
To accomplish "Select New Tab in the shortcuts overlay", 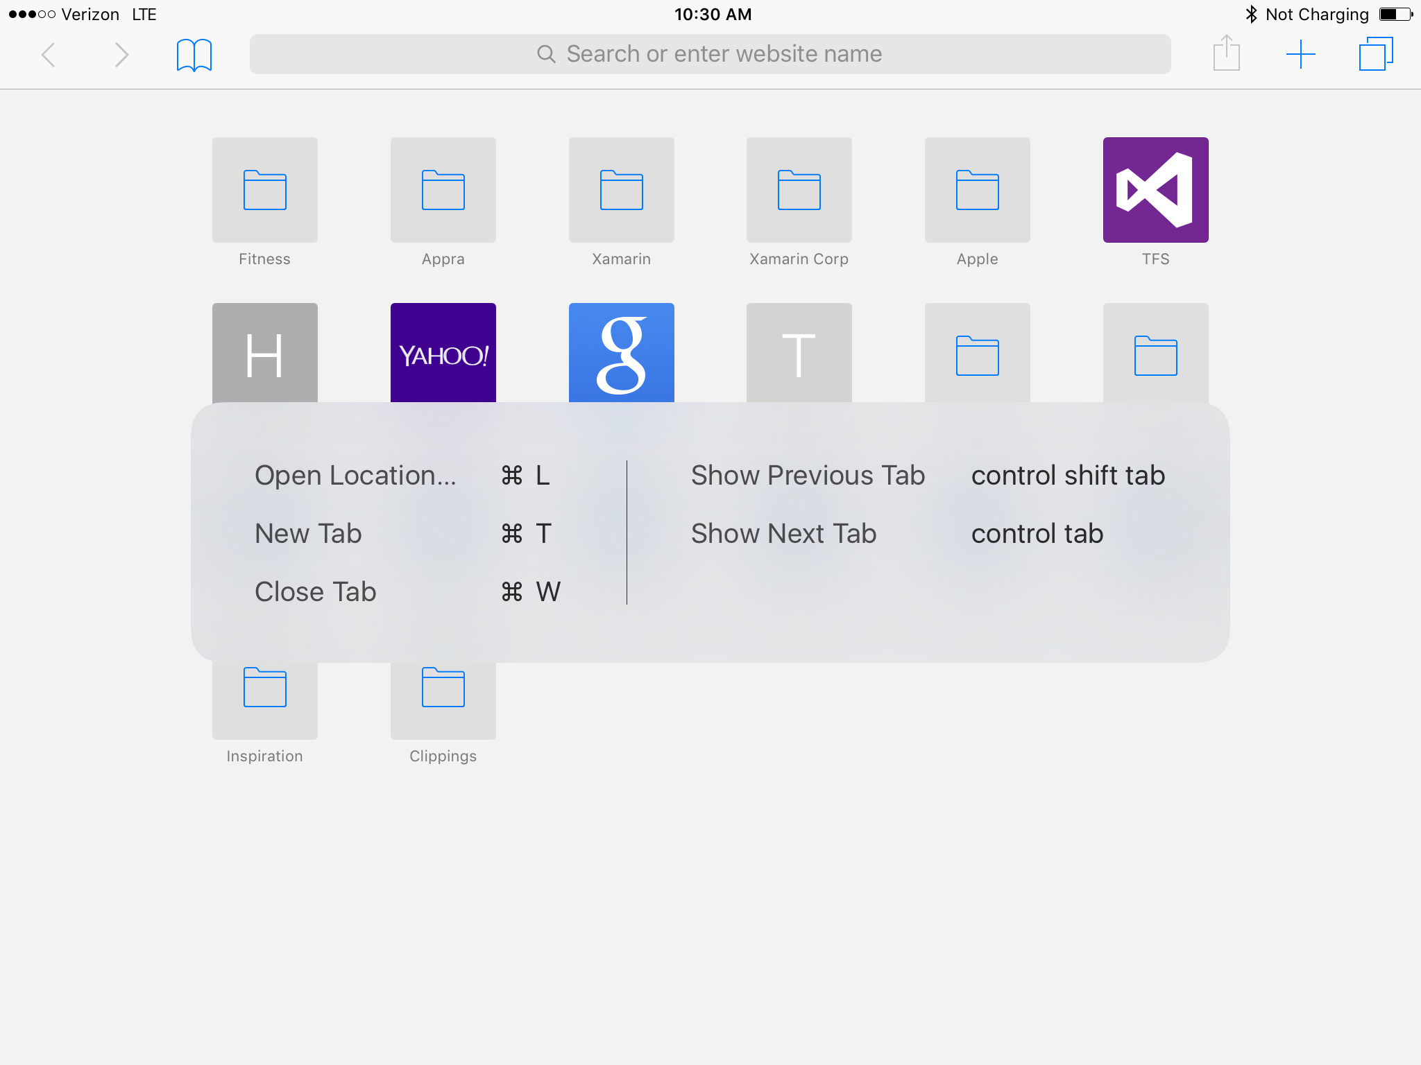I will [308, 533].
